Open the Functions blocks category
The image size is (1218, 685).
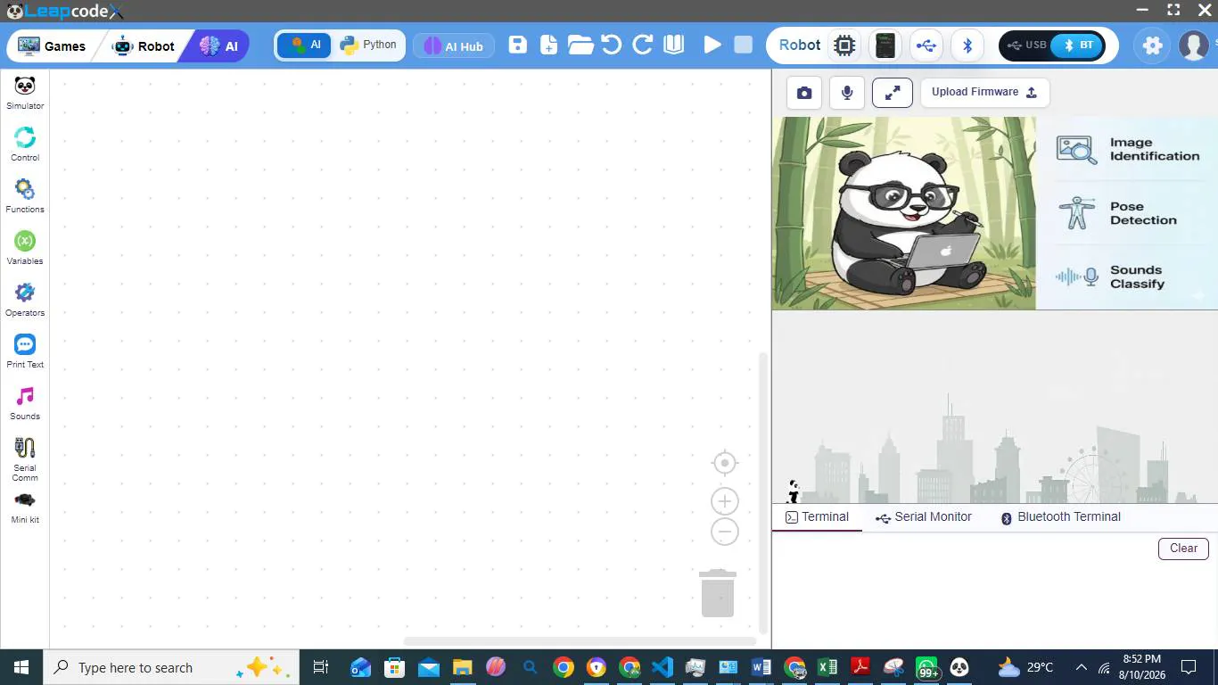25,196
